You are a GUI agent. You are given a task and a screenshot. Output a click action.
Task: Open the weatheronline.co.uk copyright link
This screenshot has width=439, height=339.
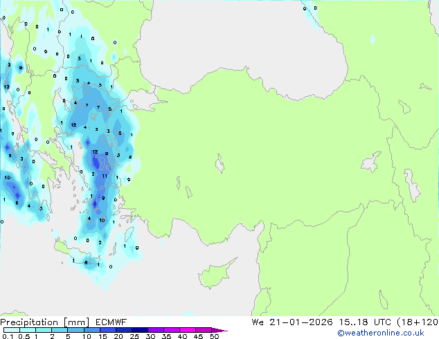pos(381,333)
